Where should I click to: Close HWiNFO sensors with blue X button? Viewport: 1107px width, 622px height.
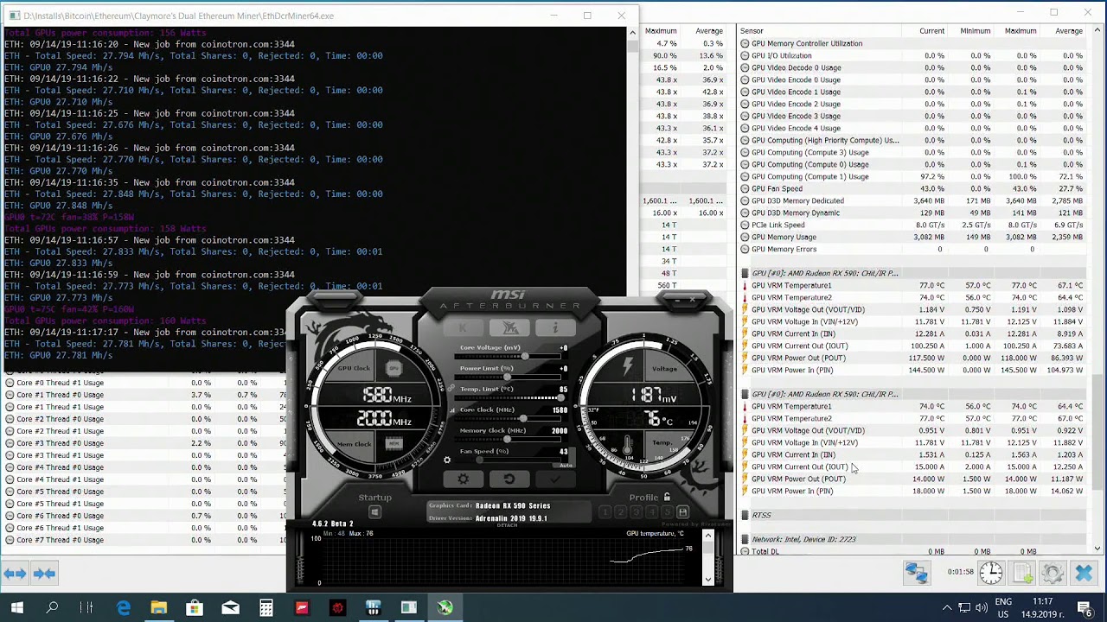1084,573
